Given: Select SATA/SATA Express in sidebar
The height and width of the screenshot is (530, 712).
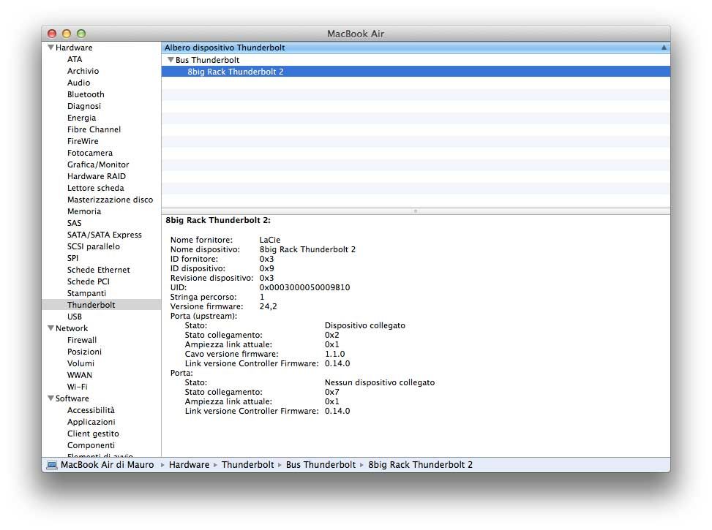Looking at the screenshot, I should 104,235.
